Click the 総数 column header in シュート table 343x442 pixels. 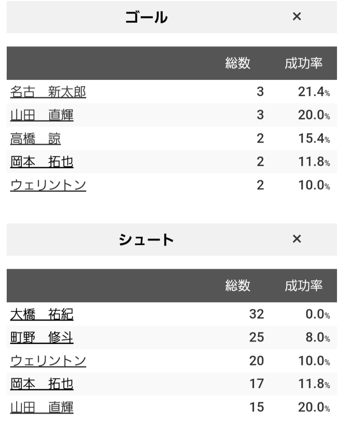[237, 286]
